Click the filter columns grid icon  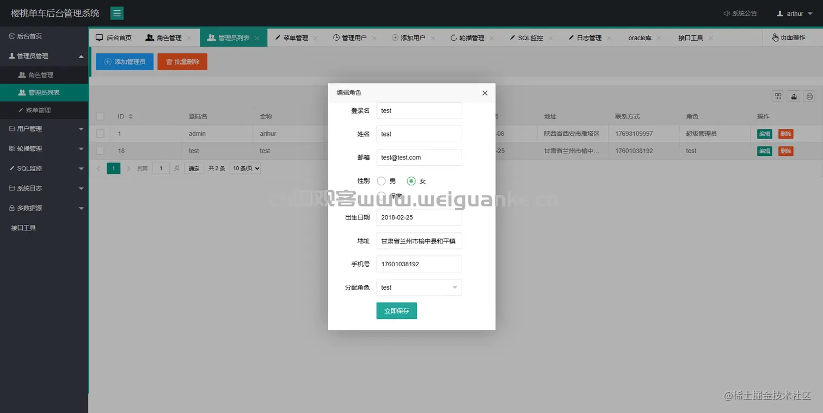pyautogui.click(x=778, y=96)
